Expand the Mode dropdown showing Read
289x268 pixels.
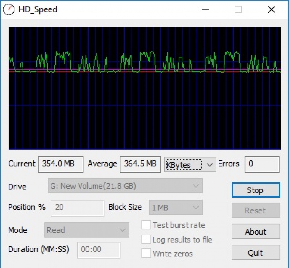(86, 230)
